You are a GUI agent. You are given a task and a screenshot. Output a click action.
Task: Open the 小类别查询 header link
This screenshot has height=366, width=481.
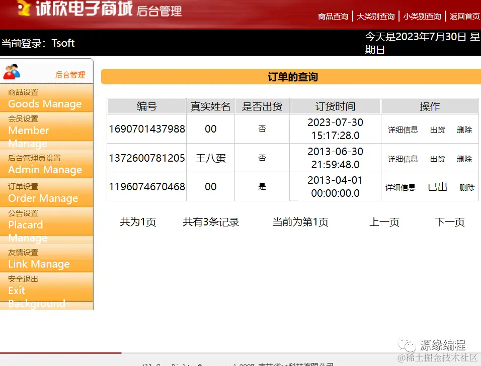(422, 16)
